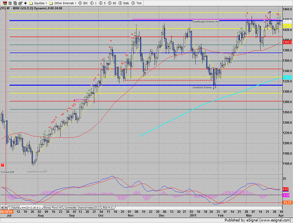293x223 pixels.
Task: Click the Equities folder icon
Action: point(31,3)
